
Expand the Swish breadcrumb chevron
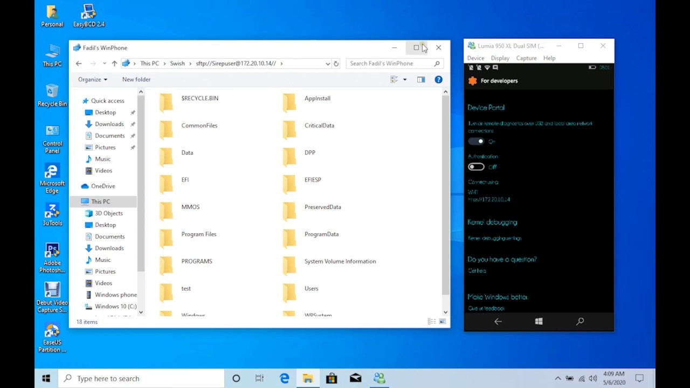coord(190,64)
